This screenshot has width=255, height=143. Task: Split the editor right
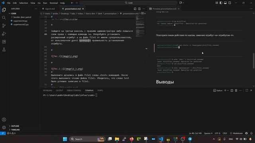139,9
